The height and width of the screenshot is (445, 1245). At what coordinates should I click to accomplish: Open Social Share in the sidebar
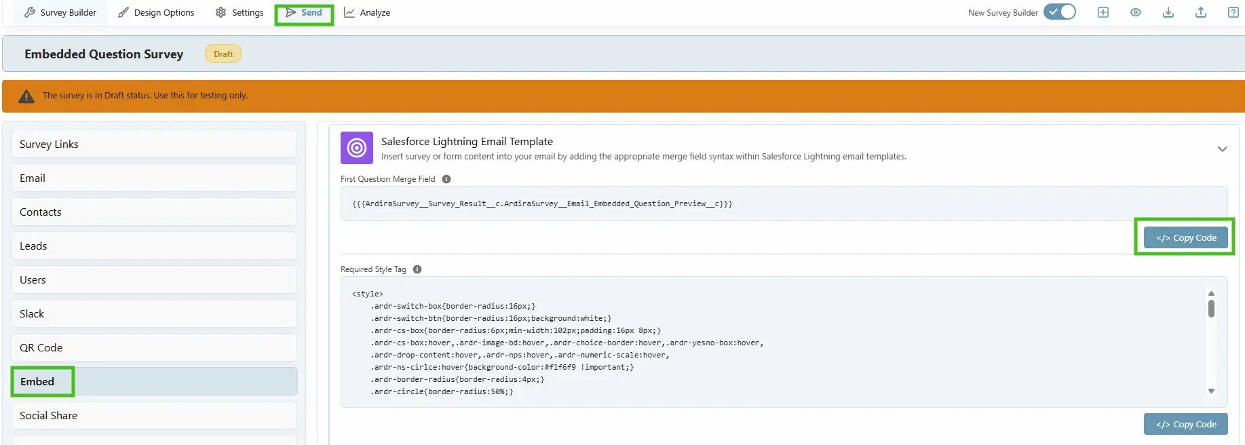154,416
